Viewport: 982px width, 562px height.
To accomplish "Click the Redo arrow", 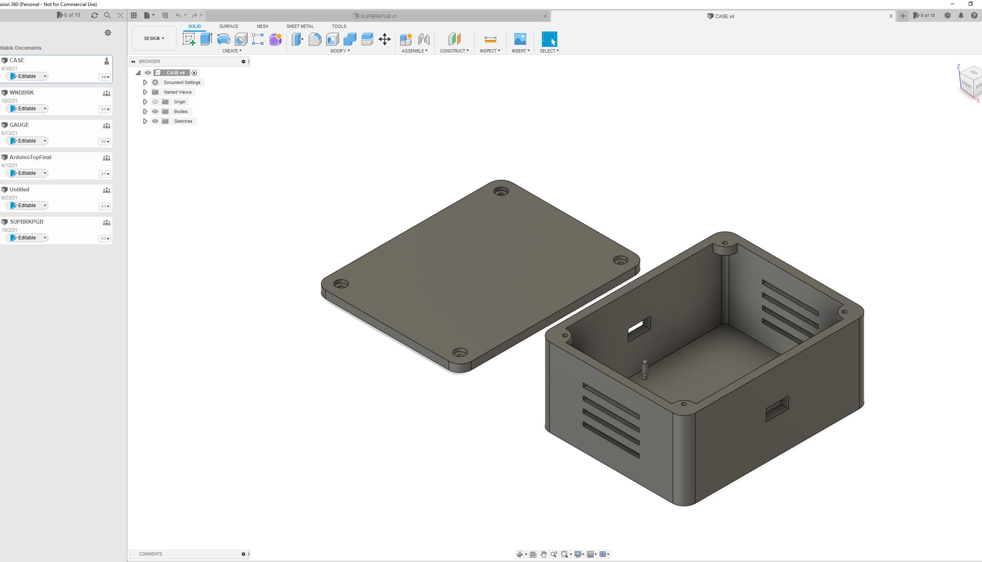I will pyautogui.click(x=194, y=15).
